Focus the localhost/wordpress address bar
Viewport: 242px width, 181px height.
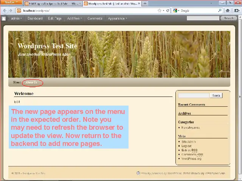click(89, 11)
